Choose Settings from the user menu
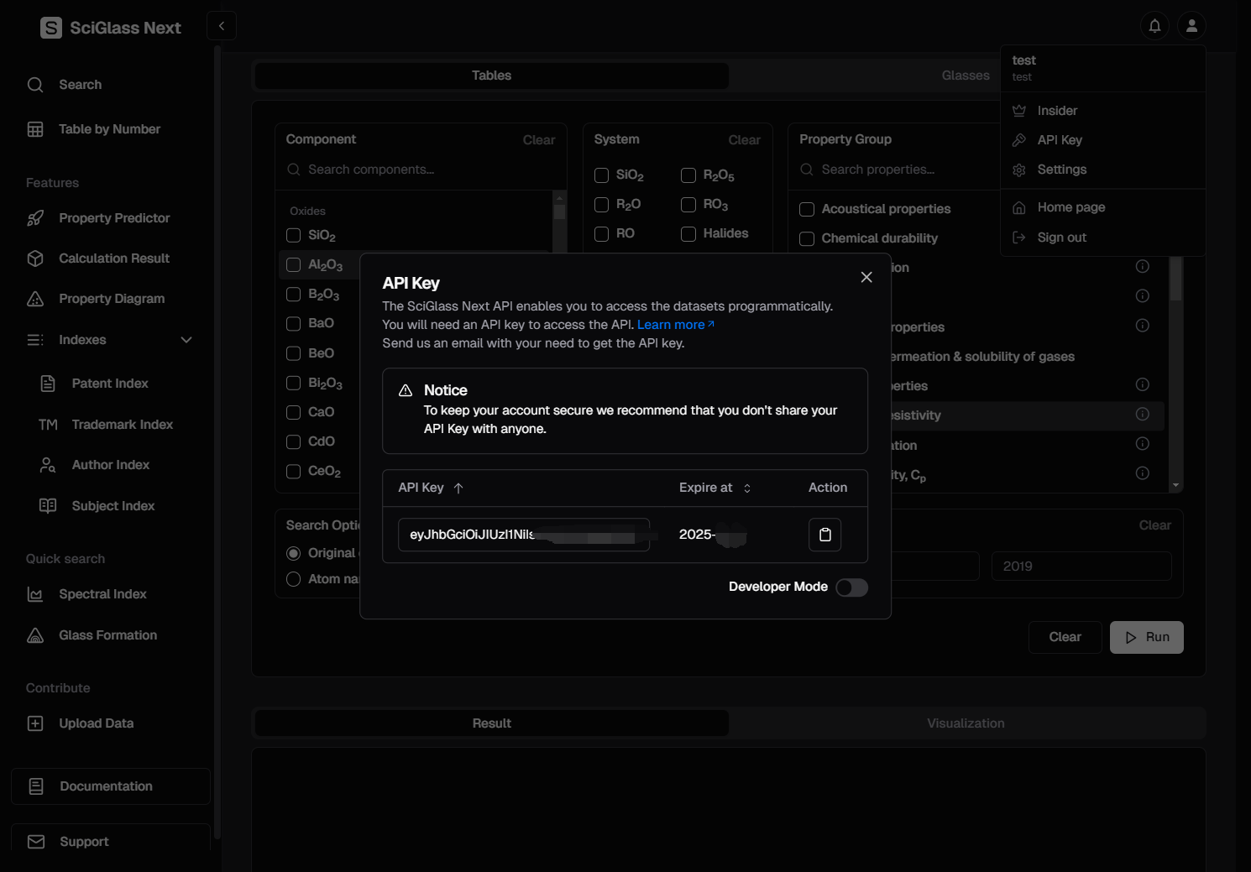The width and height of the screenshot is (1251, 872). coord(1061,170)
